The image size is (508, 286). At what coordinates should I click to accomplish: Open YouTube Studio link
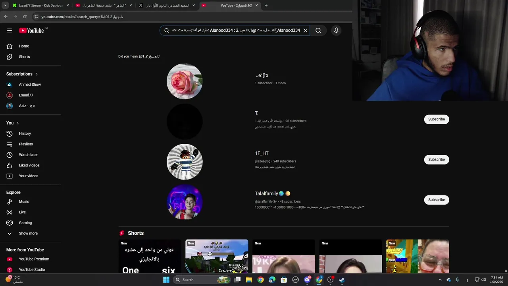pyautogui.click(x=32, y=270)
